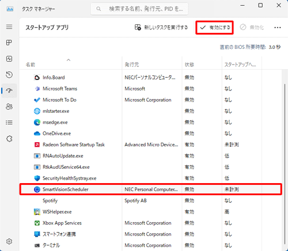The height and width of the screenshot is (251, 288).
Task: Select the ターミナル name text
Action: (51, 245)
